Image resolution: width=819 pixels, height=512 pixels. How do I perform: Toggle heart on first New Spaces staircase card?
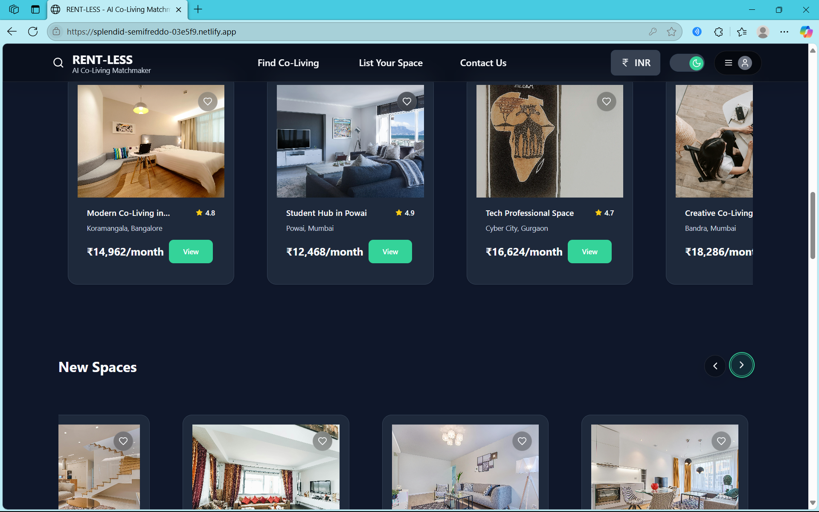[123, 441]
